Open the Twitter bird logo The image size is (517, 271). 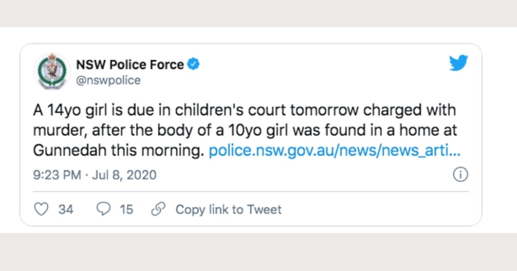(x=458, y=63)
